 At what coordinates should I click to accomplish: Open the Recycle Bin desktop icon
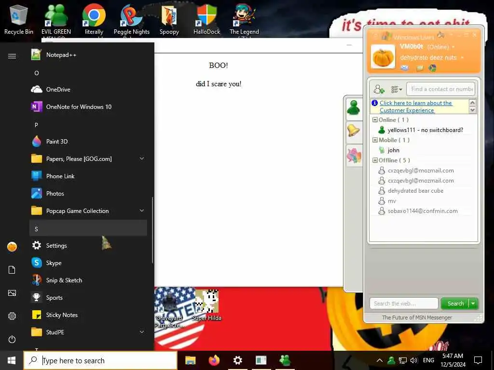(19, 20)
